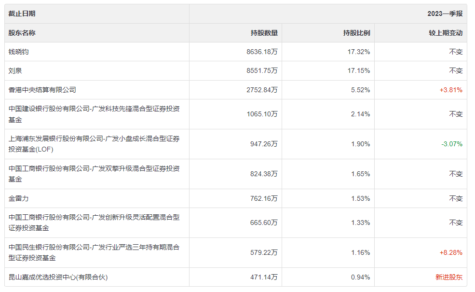Click the -3.07% change value
475x292 pixels.
[x=451, y=144]
